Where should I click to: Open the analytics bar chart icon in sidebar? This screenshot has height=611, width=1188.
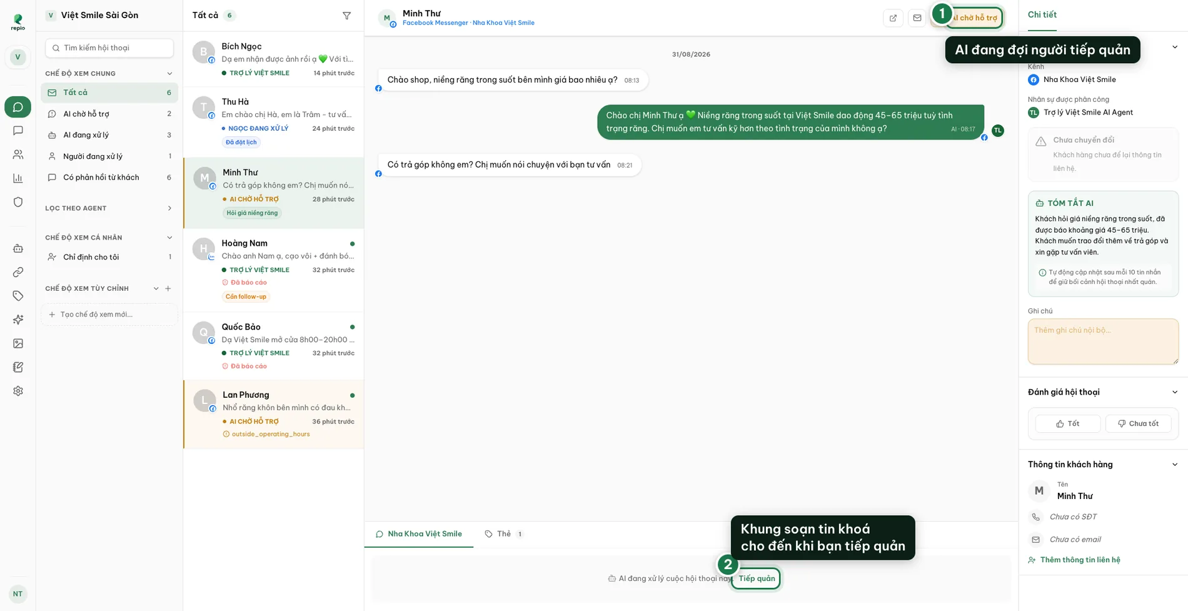pyautogui.click(x=18, y=178)
